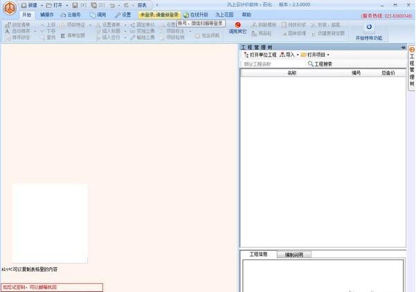Toggle the pin icon on 工程管理树 panel
Screen dimensions: 416x292
(403, 47)
